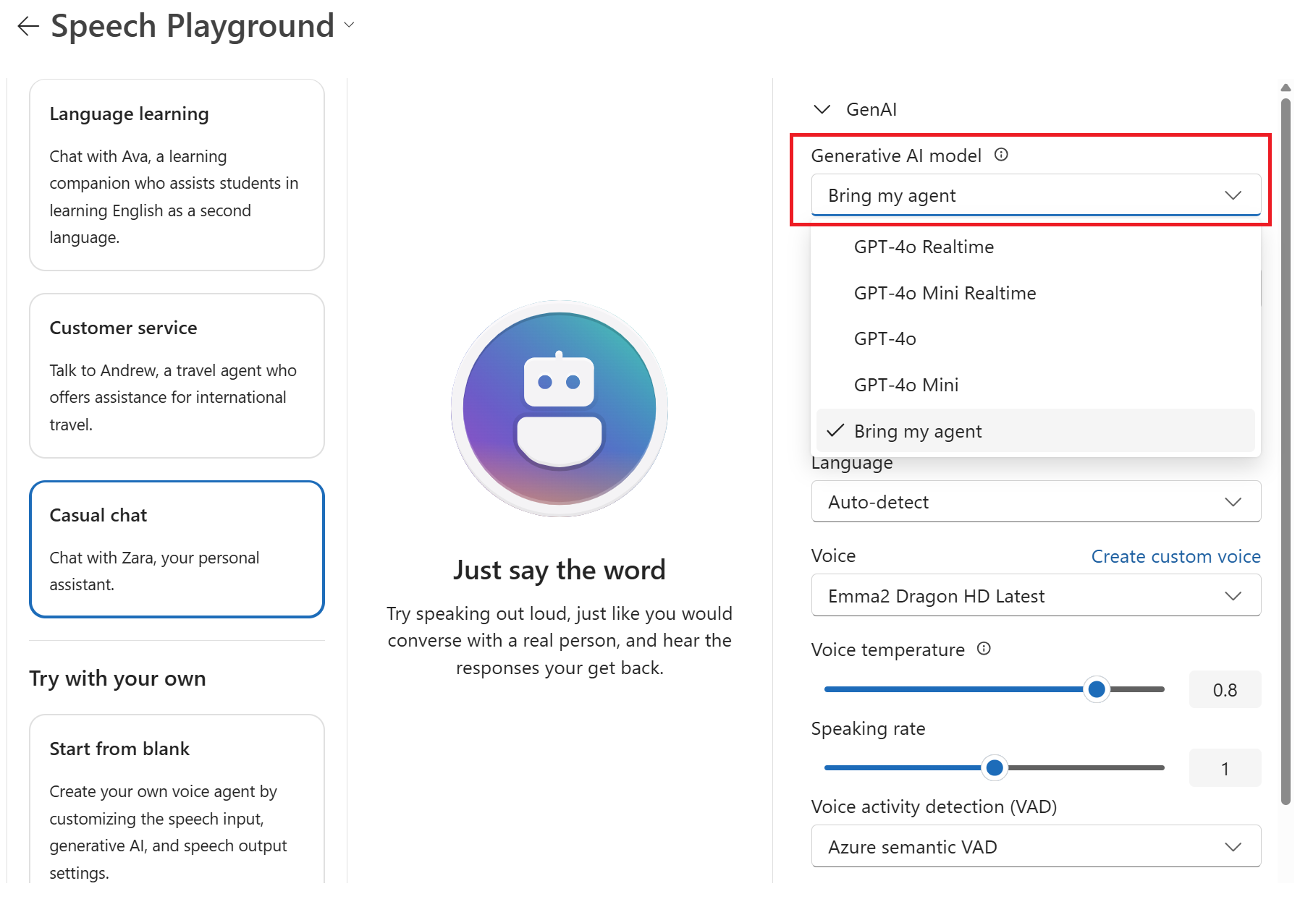Click the Voice temperature value field 0.8
Screen dimensions: 1300x907
click(1225, 689)
